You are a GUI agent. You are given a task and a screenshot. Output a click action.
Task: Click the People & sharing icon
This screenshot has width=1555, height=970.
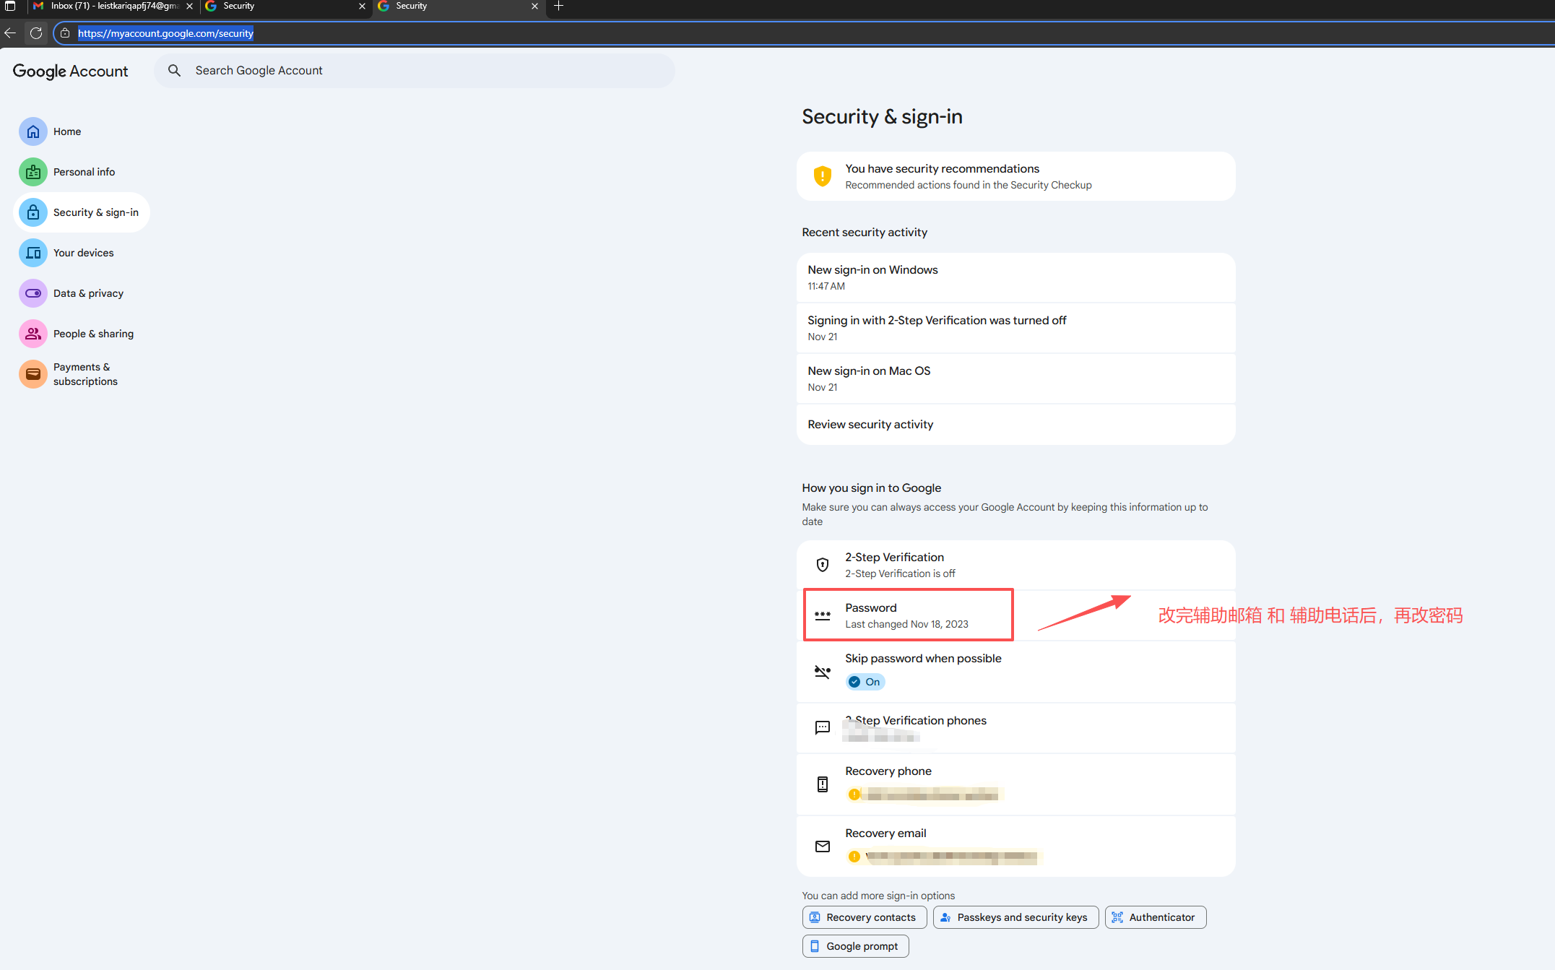pos(33,334)
